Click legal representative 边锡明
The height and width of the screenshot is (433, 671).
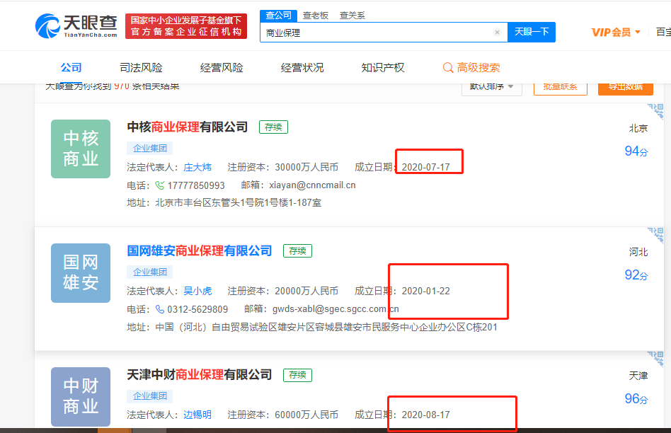pos(197,415)
